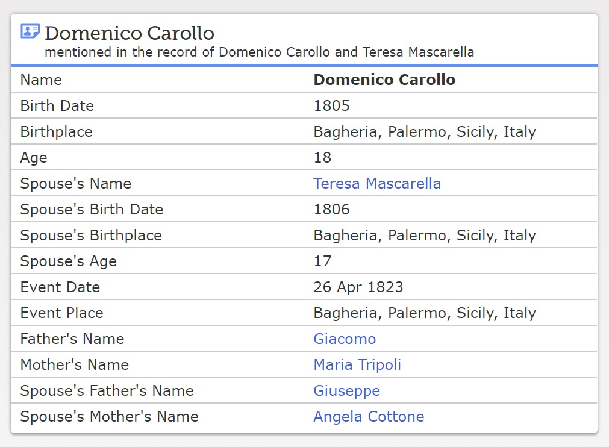Click the record card icon beside the title

click(x=30, y=31)
